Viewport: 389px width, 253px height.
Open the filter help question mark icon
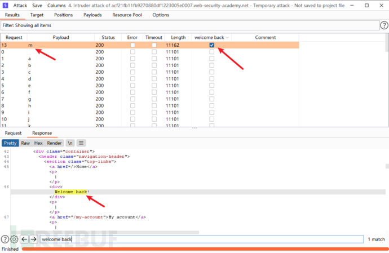[384, 25]
